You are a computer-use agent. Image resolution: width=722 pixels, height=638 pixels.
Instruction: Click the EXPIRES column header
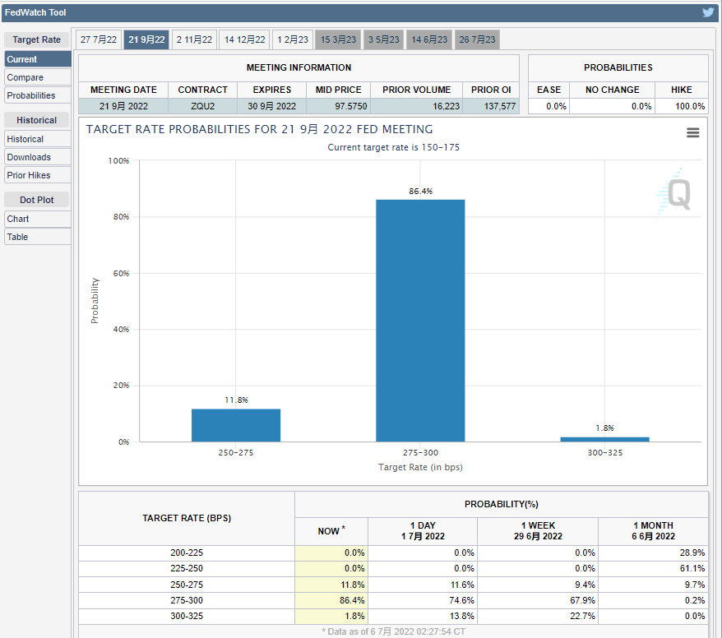click(x=271, y=90)
